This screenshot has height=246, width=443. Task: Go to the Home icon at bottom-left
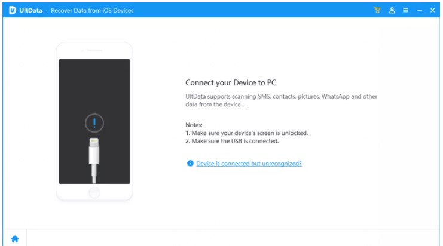(x=14, y=239)
